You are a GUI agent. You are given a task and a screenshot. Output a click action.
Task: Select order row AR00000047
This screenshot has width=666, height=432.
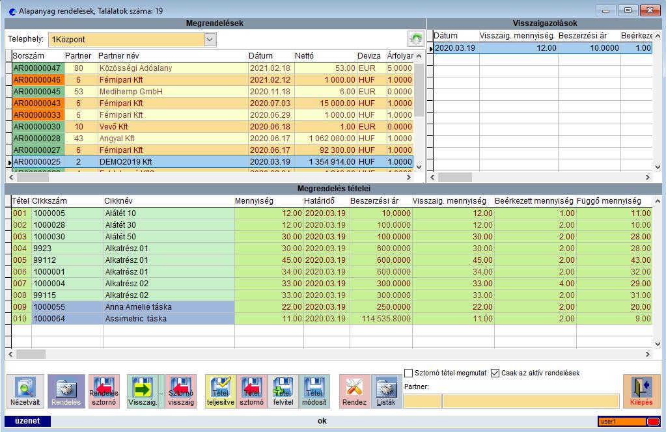coord(212,68)
